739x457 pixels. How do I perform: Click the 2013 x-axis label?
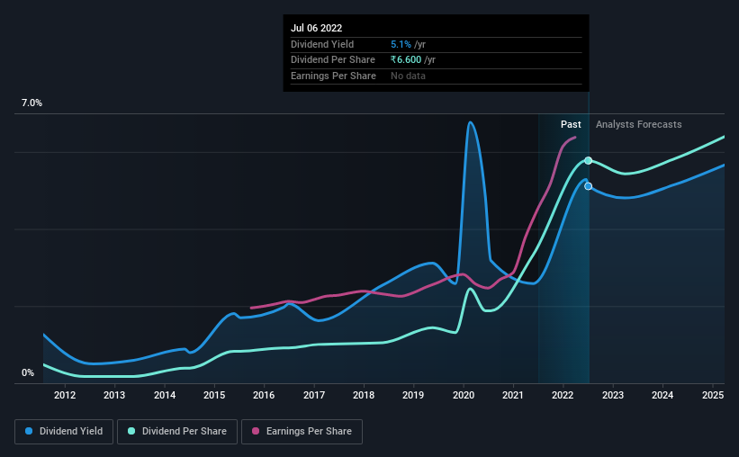click(x=114, y=395)
